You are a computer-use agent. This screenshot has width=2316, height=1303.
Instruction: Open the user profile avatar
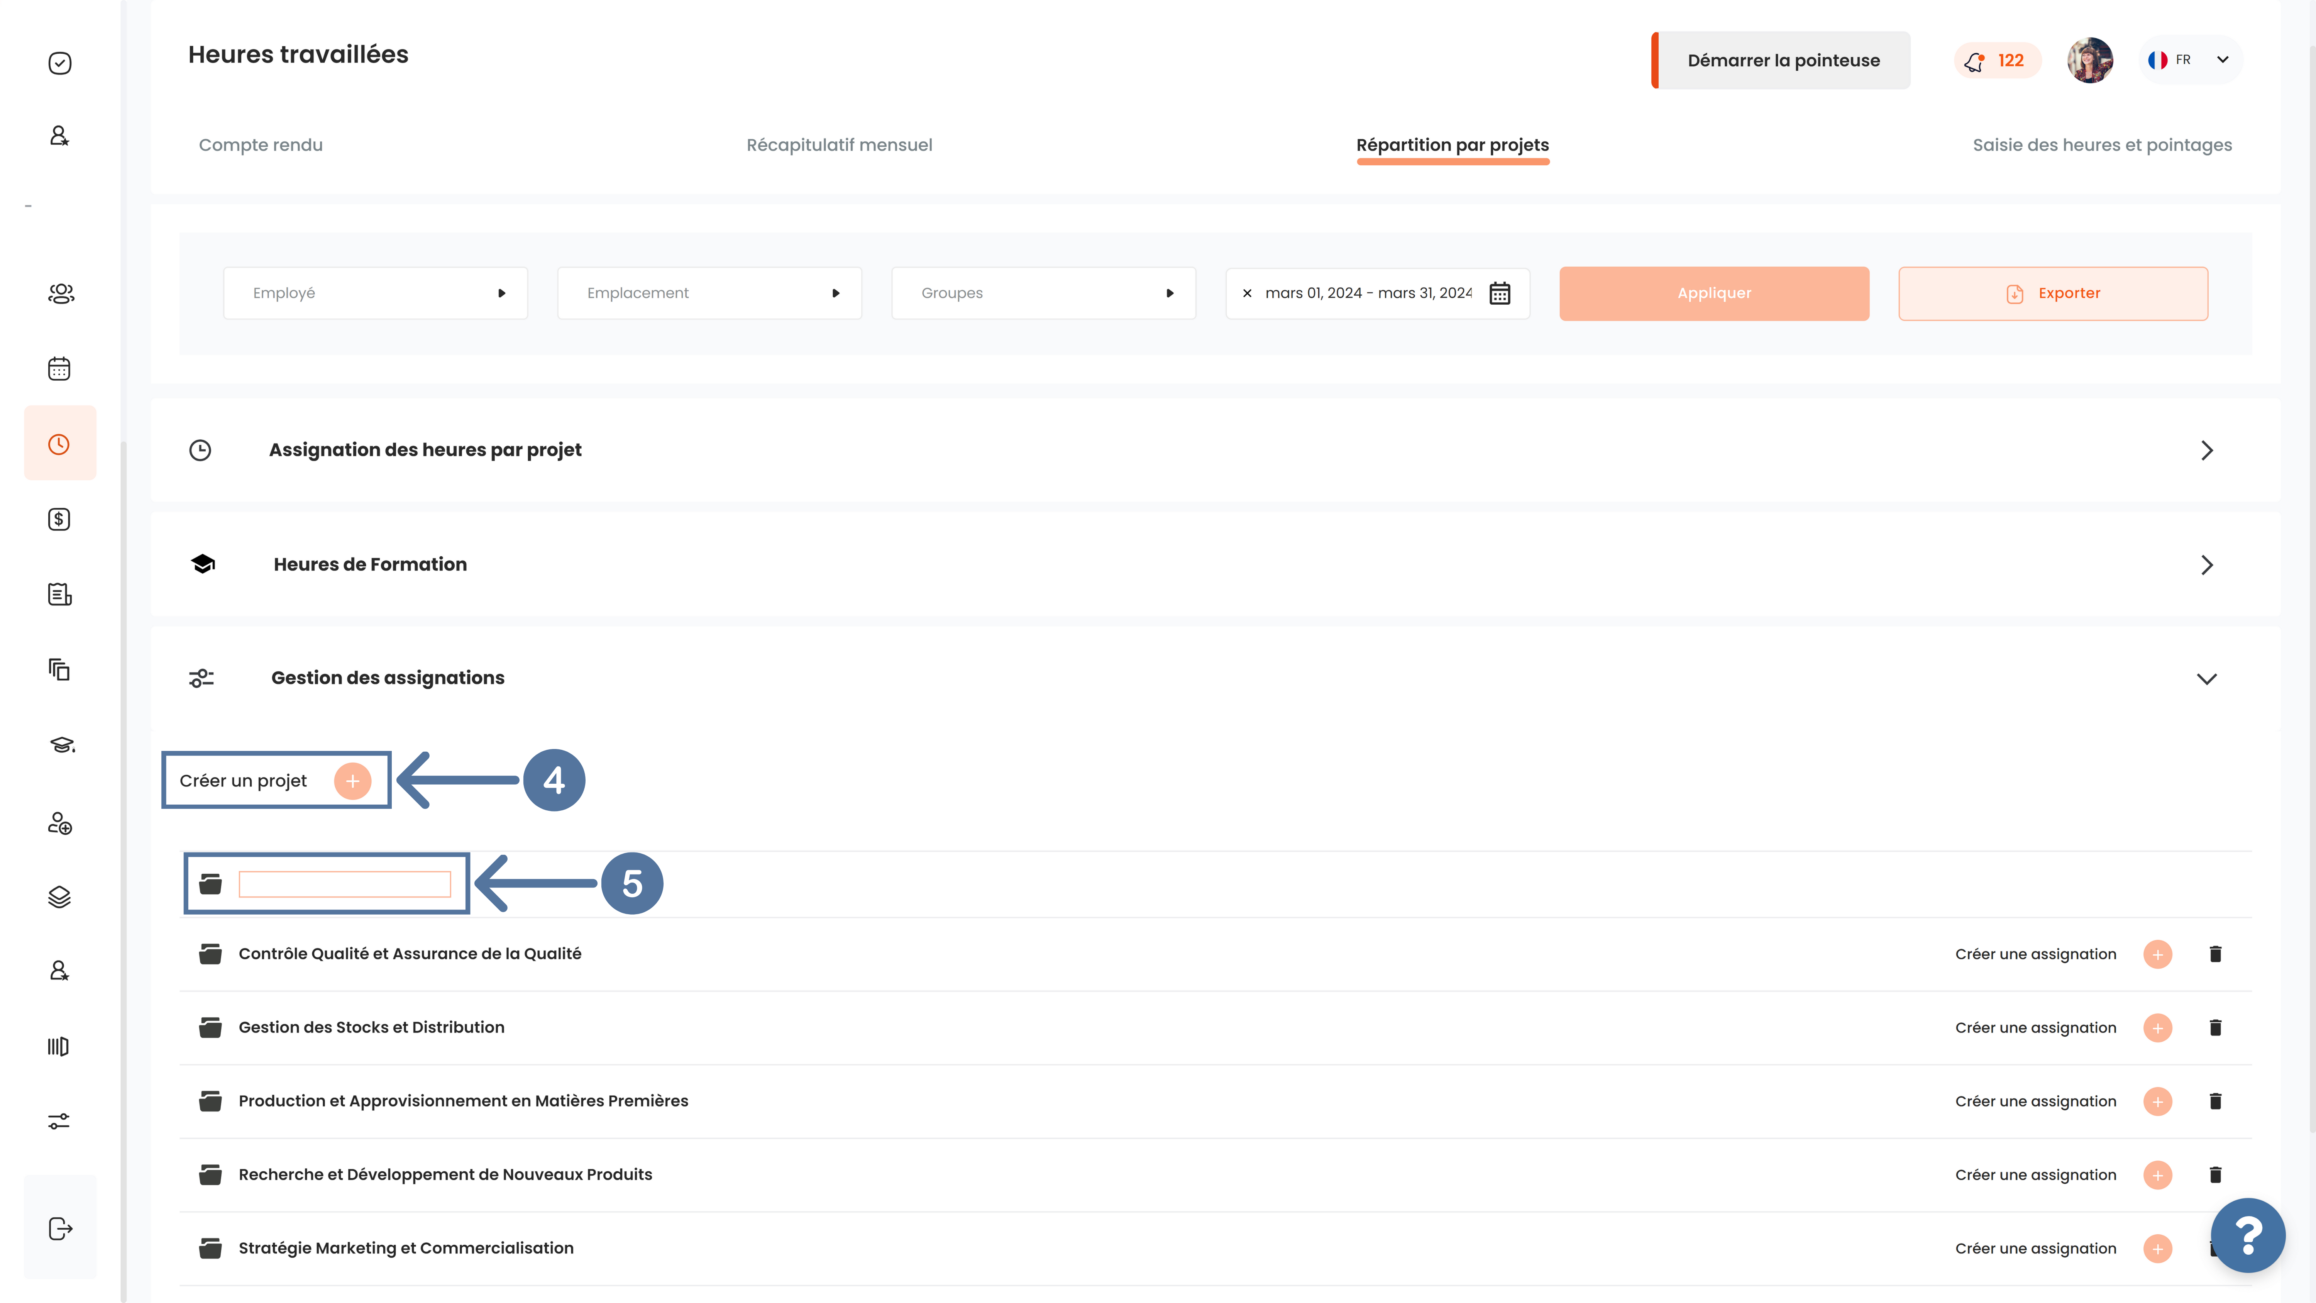(x=2090, y=60)
